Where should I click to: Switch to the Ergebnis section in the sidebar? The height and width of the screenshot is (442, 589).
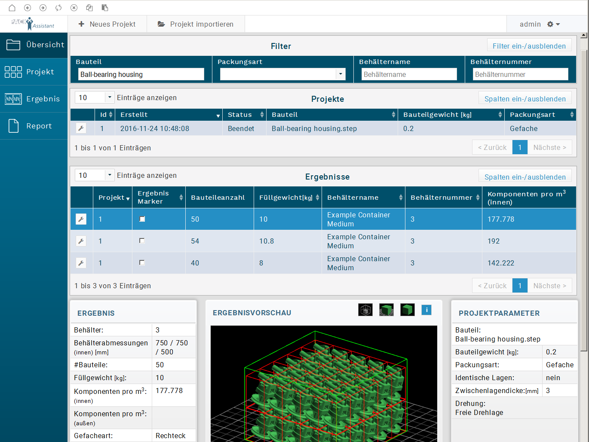tap(34, 99)
